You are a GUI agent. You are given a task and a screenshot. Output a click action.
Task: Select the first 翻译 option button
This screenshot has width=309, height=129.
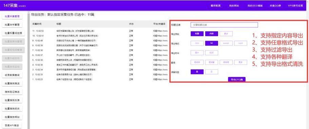[x=197, y=62]
